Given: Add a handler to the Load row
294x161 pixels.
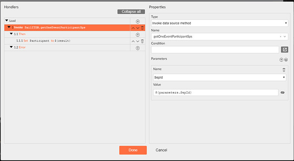Looking at the screenshot, I should (138, 21).
